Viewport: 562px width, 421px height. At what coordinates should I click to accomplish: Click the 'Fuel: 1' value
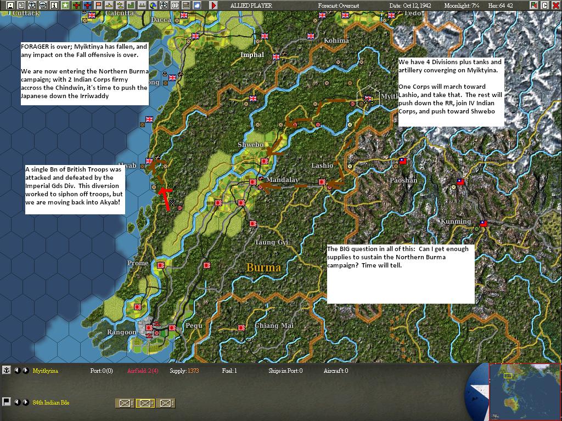tap(229, 371)
